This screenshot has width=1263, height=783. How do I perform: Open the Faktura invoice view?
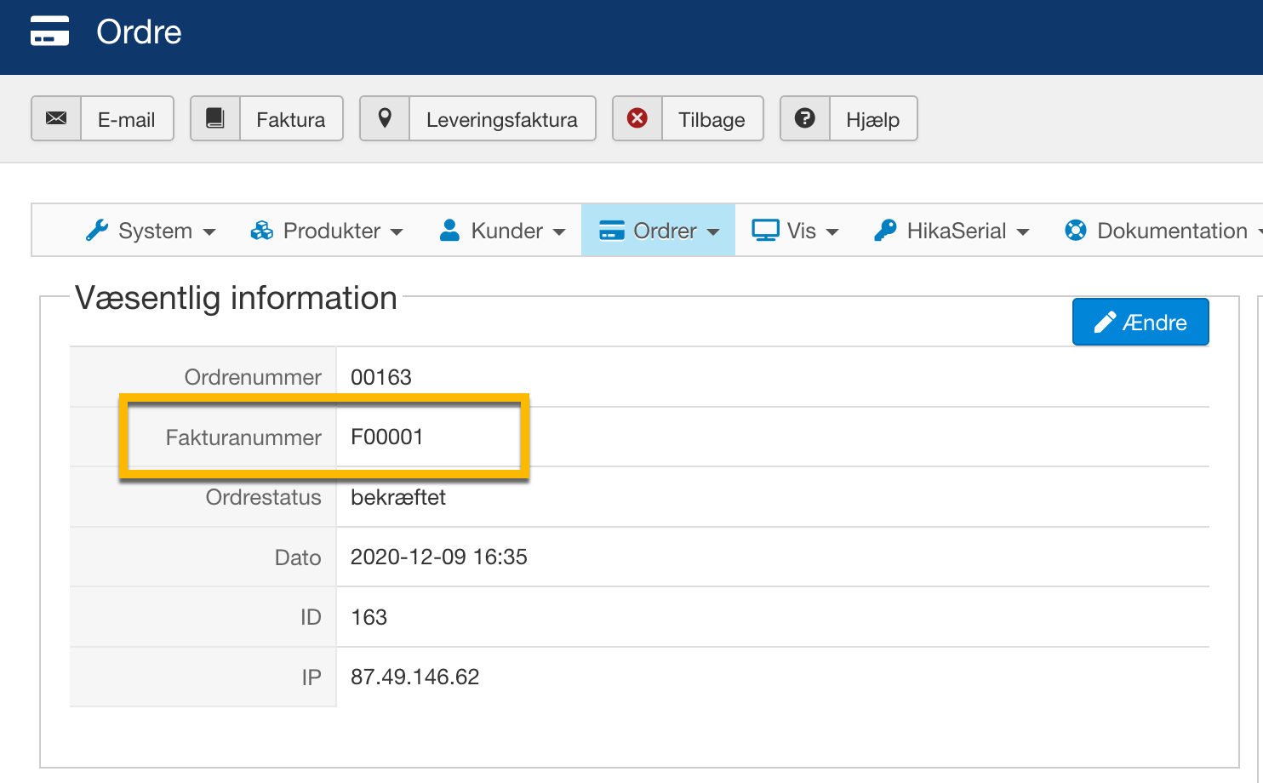point(266,118)
